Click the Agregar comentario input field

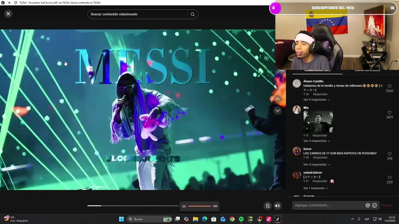coord(329,205)
